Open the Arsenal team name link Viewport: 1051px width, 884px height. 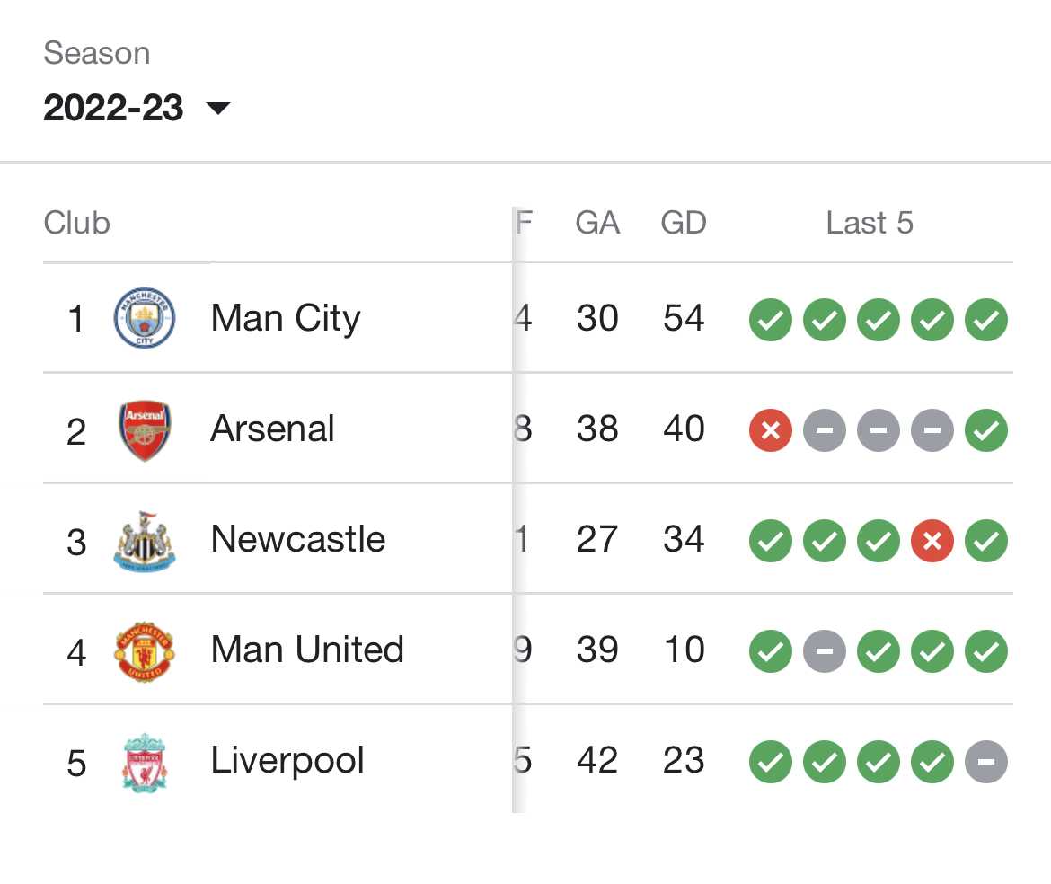272,429
